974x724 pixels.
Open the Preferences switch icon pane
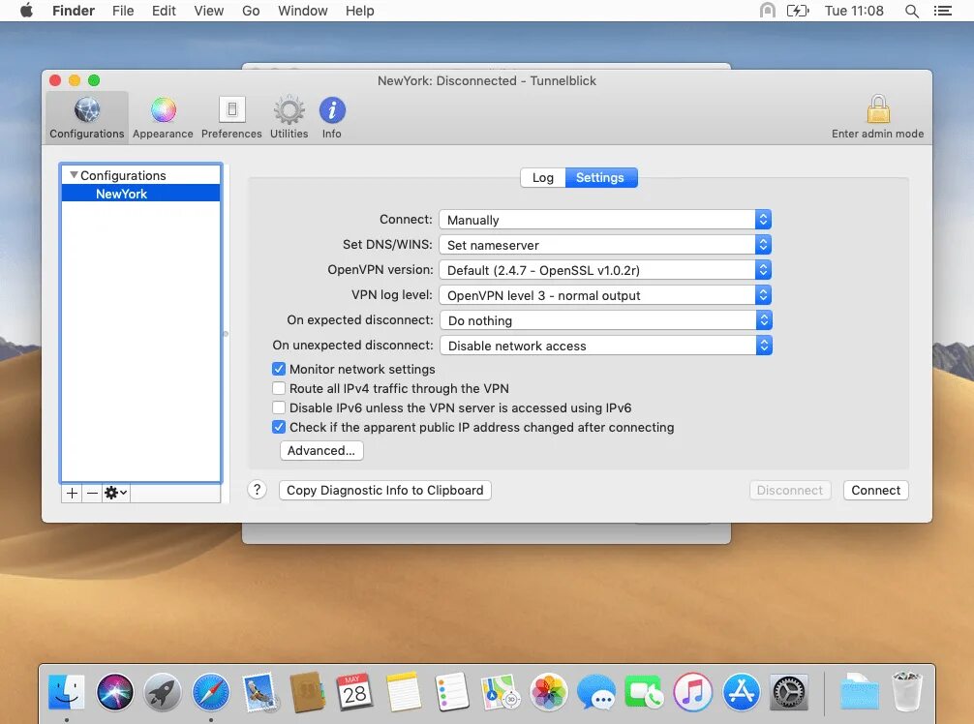(231, 117)
